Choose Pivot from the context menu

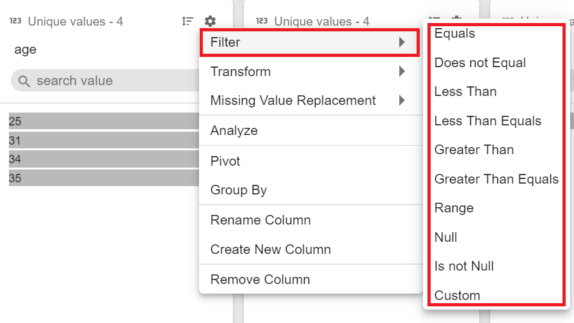(x=225, y=161)
